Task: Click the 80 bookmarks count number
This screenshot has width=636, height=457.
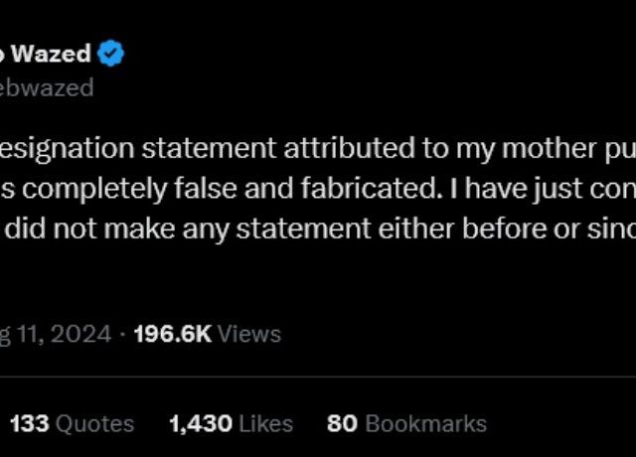Action: tap(342, 424)
